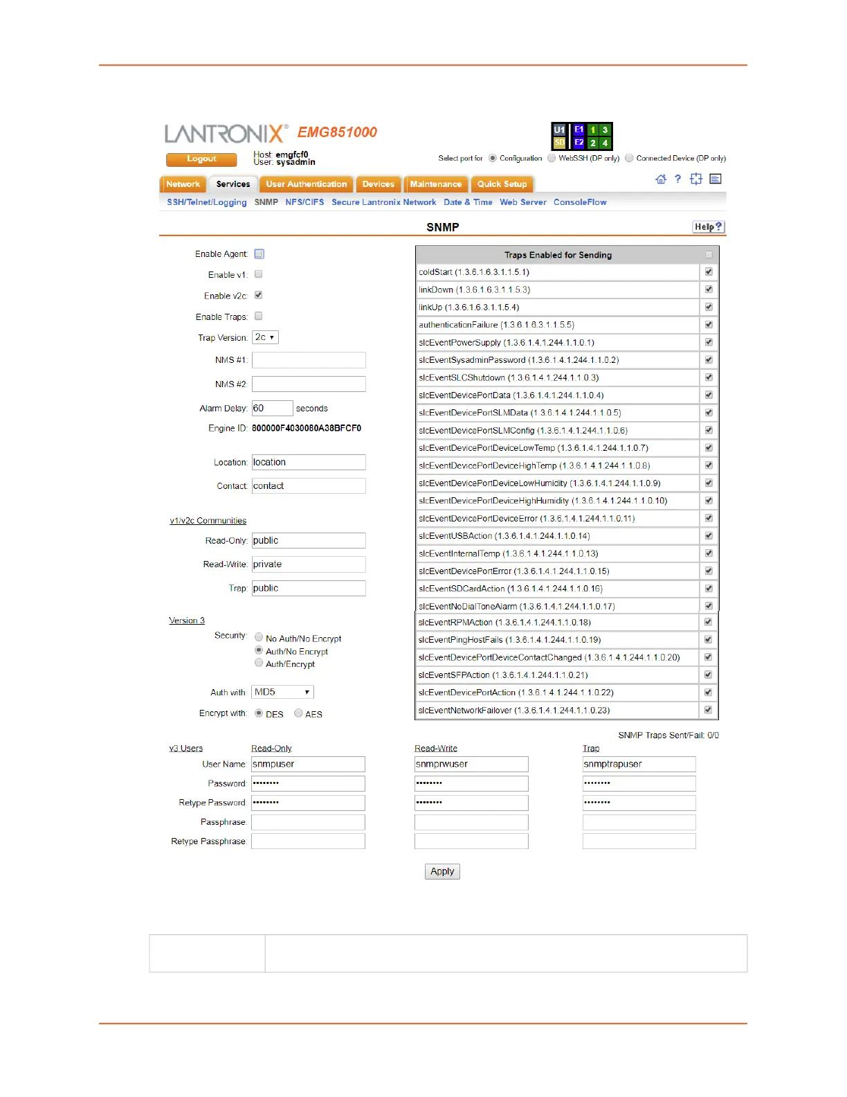Click the Logout button
The image size is (847, 1097).
[201, 159]
